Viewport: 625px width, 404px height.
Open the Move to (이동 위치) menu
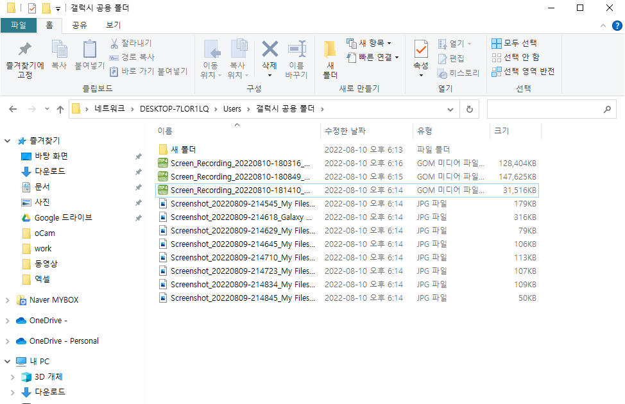[x=211, y=60]
